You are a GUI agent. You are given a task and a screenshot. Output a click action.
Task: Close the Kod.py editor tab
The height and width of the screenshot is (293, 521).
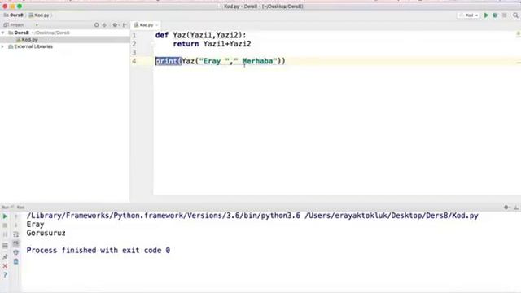tap(157, 25)
